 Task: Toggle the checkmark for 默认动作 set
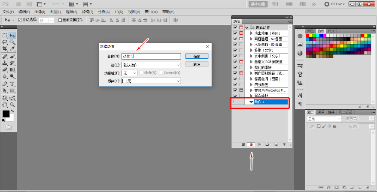[235, 27]
